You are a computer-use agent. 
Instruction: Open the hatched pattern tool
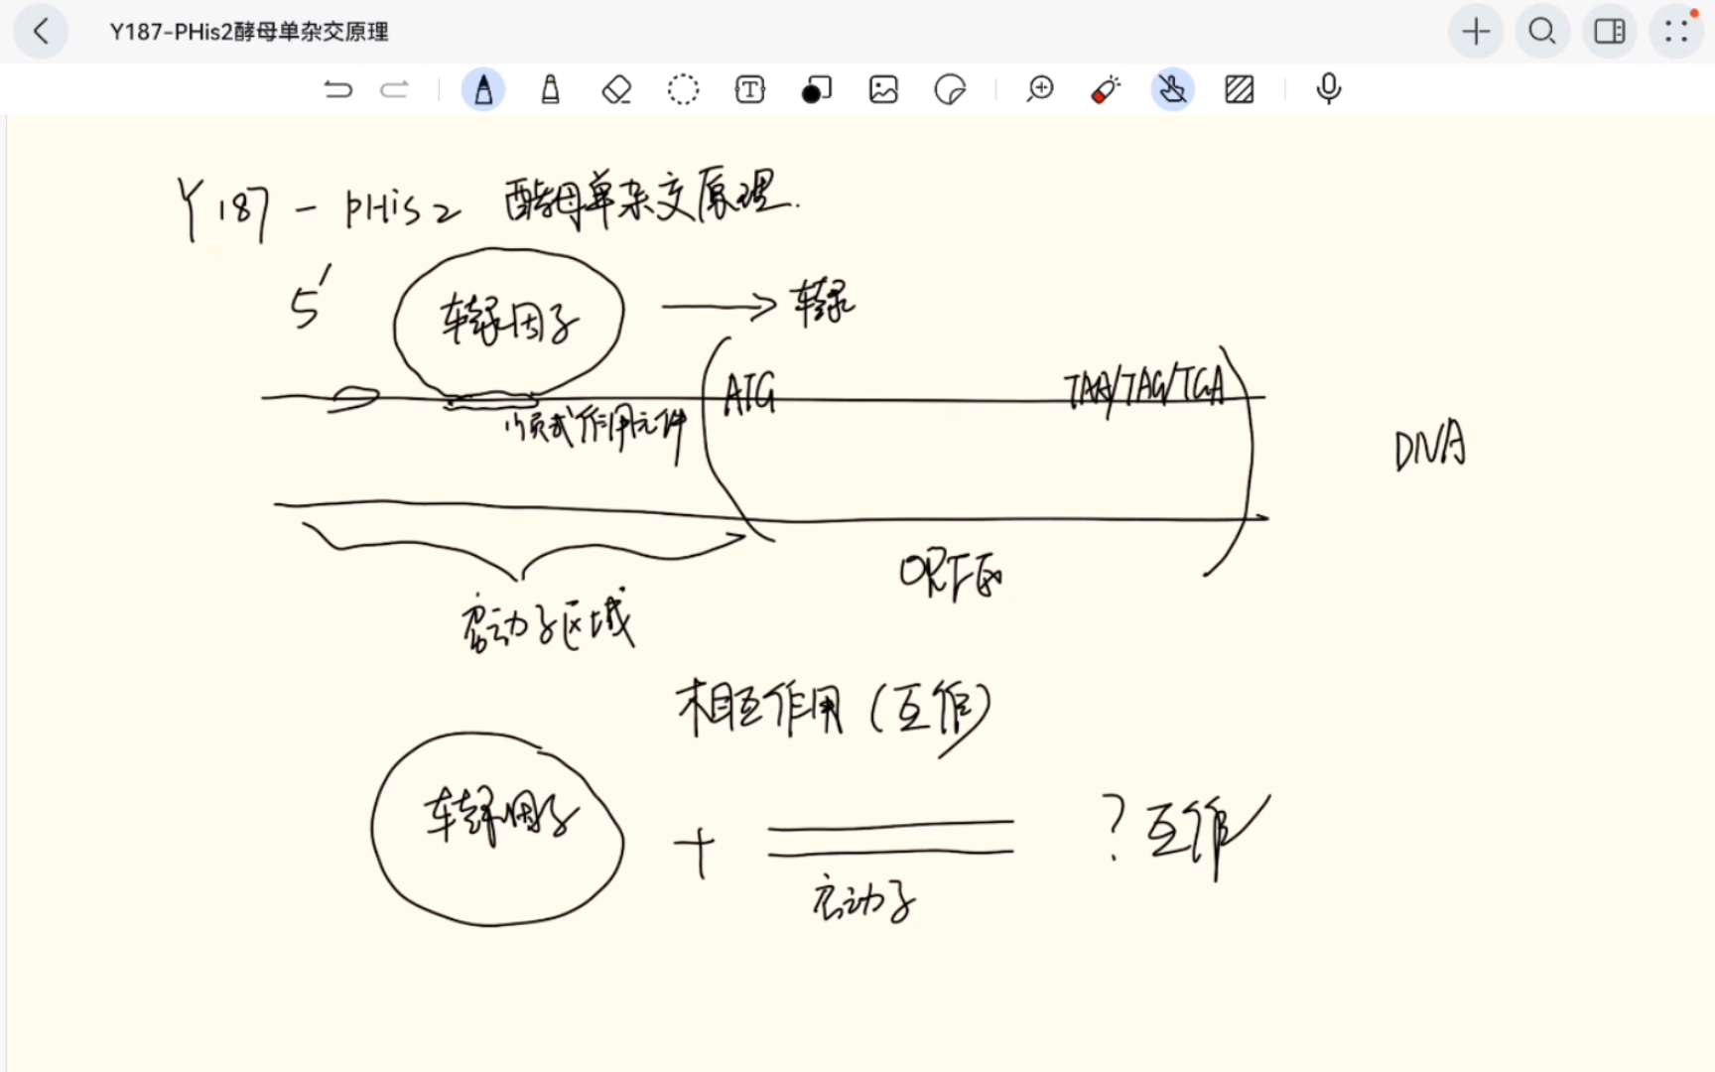(x=1239, y=89)
